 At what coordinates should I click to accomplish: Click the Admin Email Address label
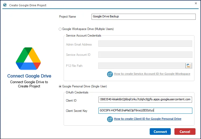pos(79,44)
